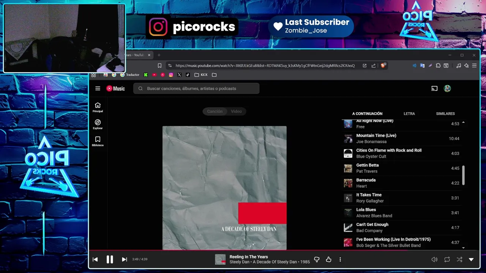Open the SIMILARES tab

(445, 114)
